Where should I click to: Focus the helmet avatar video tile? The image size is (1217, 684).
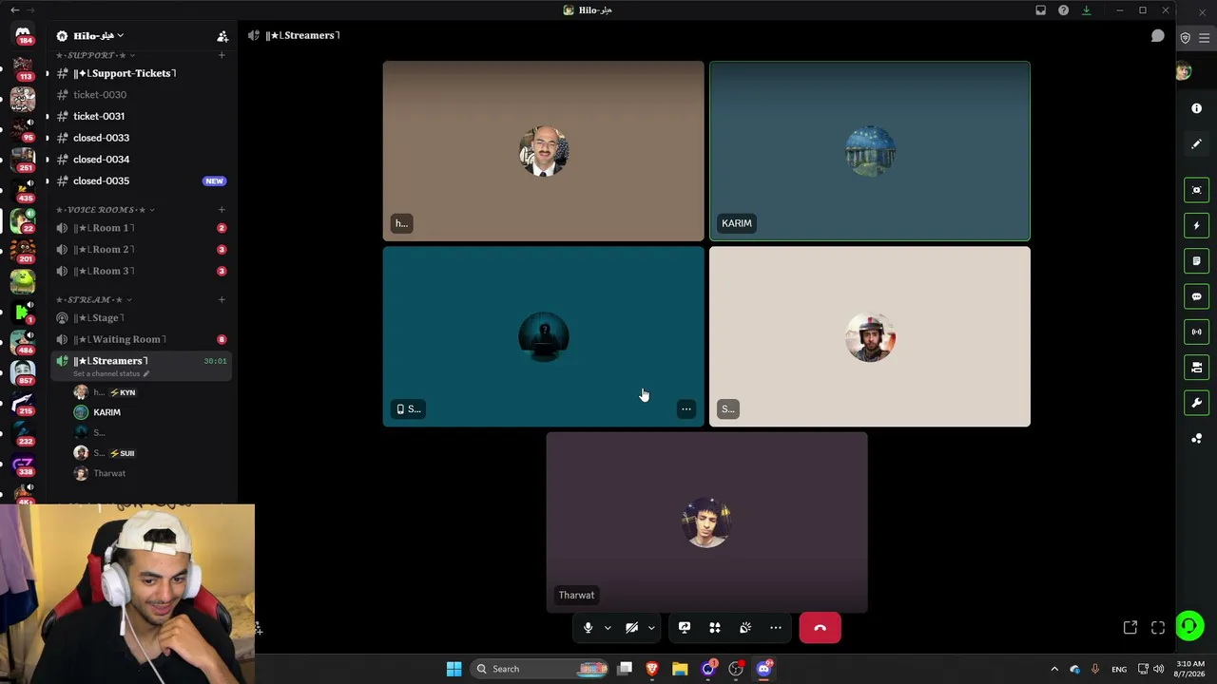tap(869, 336)
